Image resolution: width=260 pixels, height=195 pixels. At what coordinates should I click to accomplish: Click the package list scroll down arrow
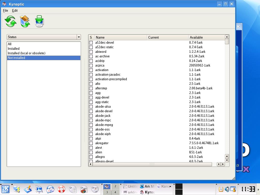pyautogui.click(x=227, y=160)
